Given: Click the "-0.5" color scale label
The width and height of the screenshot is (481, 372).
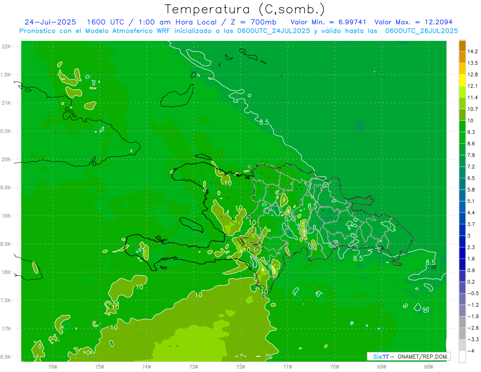Looking at the screenshot, I should 473,293.
